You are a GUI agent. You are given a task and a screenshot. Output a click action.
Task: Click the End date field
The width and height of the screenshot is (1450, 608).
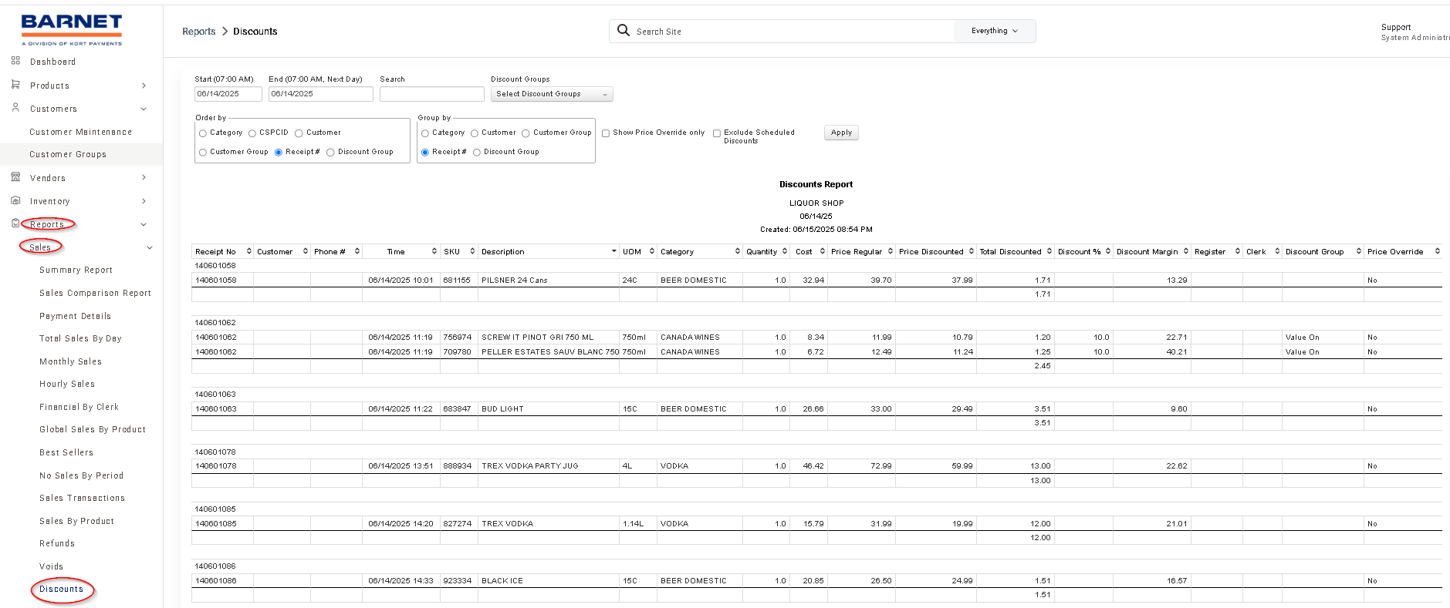point(321,94)
